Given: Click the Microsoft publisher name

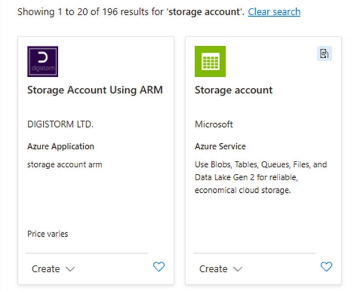Looking at the screenshot, I should click(x=214, y=124).
